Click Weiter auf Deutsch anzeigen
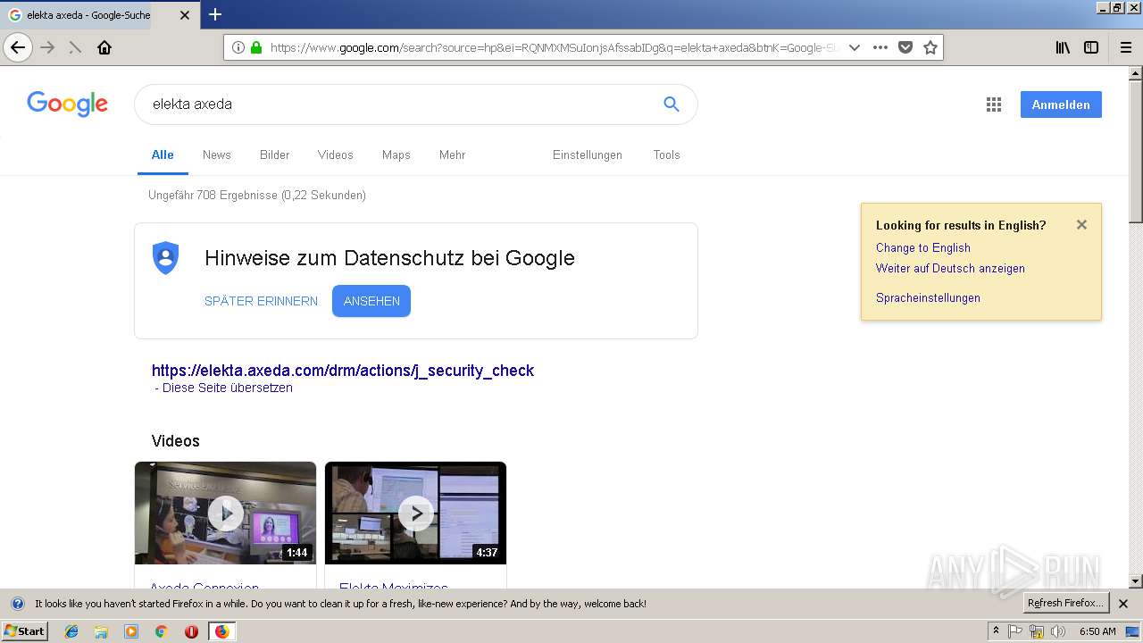The image size is (1143, 643). pyautogui.click(x=950, y=269)
